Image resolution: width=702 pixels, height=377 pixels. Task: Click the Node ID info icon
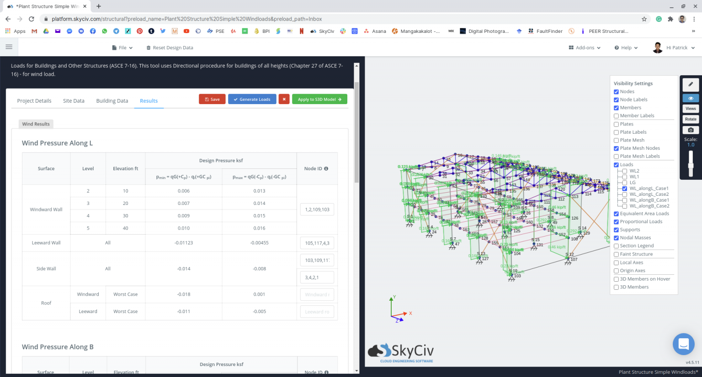click(x=326, y=169)
